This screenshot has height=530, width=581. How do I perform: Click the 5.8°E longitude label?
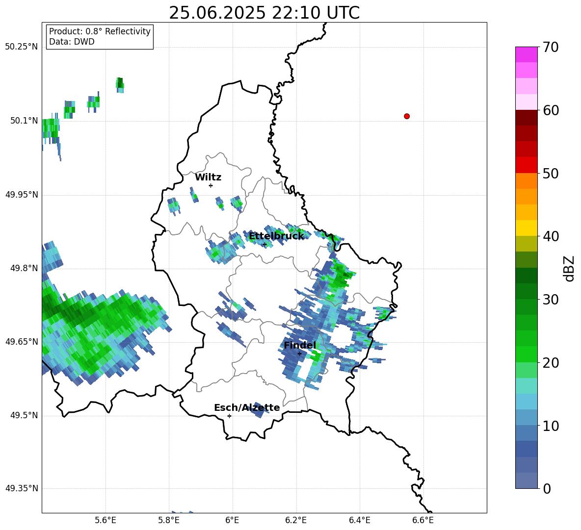pos(169,520)
